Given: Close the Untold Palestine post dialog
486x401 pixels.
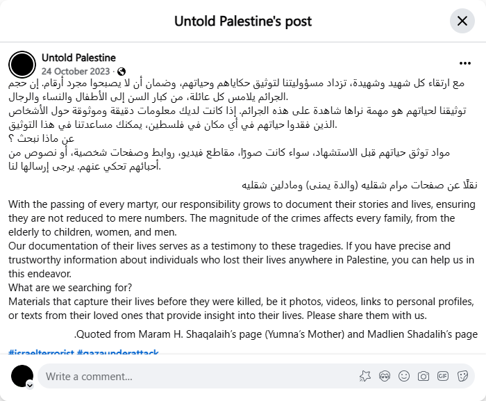Looking at the screenshot, I should coord(462,21).
